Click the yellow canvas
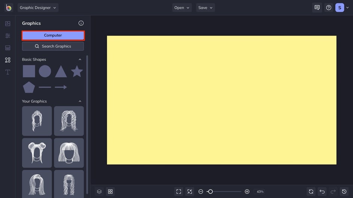The width and height of the screenshot is (353, 198). [222, 100]
